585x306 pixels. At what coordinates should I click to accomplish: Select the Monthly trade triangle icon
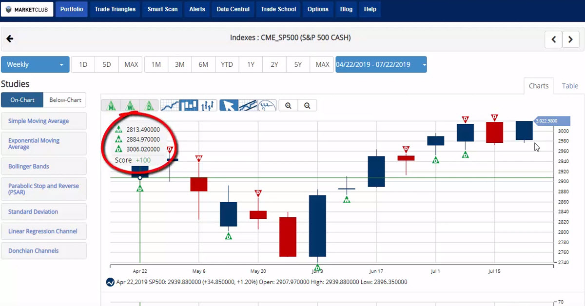112,105
